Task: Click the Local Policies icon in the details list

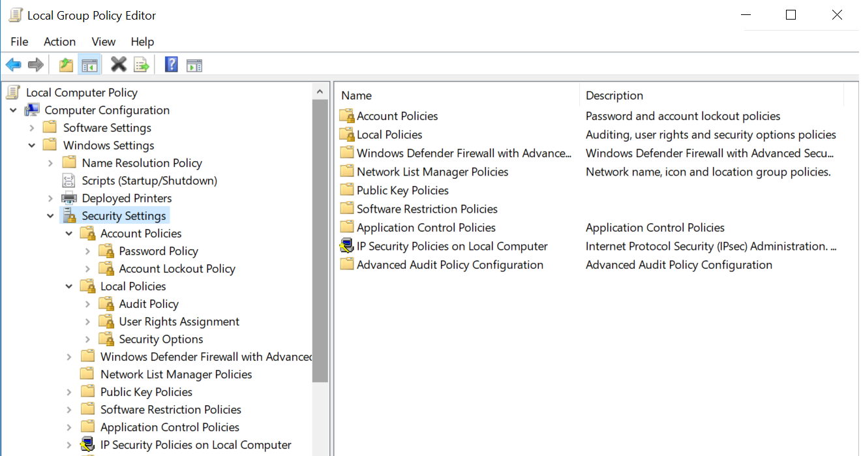Action: click(346, 135)
